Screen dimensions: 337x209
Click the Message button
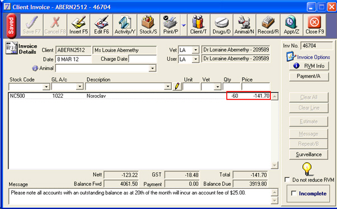(309, 134)
